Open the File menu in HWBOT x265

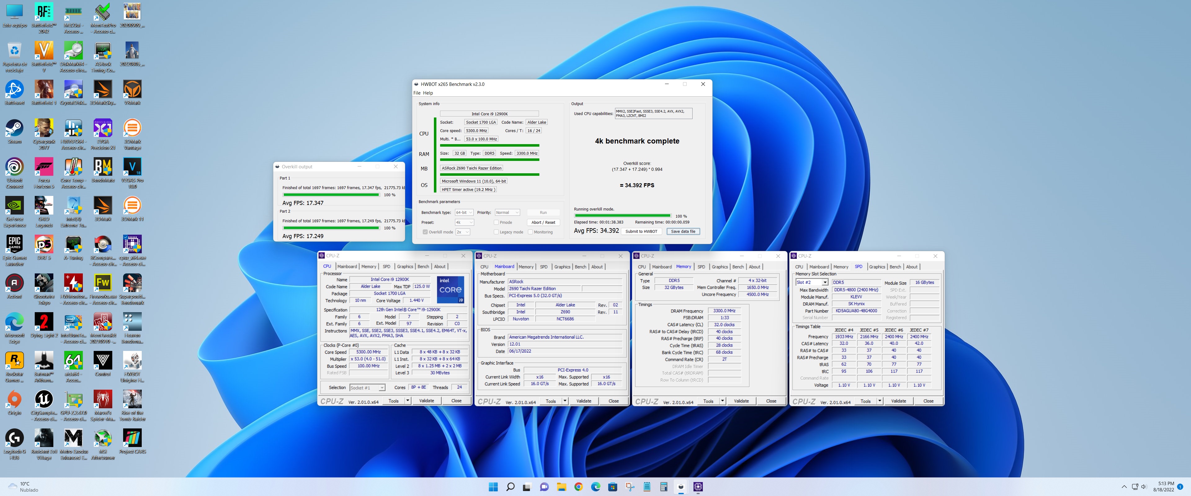pos(417,93)
